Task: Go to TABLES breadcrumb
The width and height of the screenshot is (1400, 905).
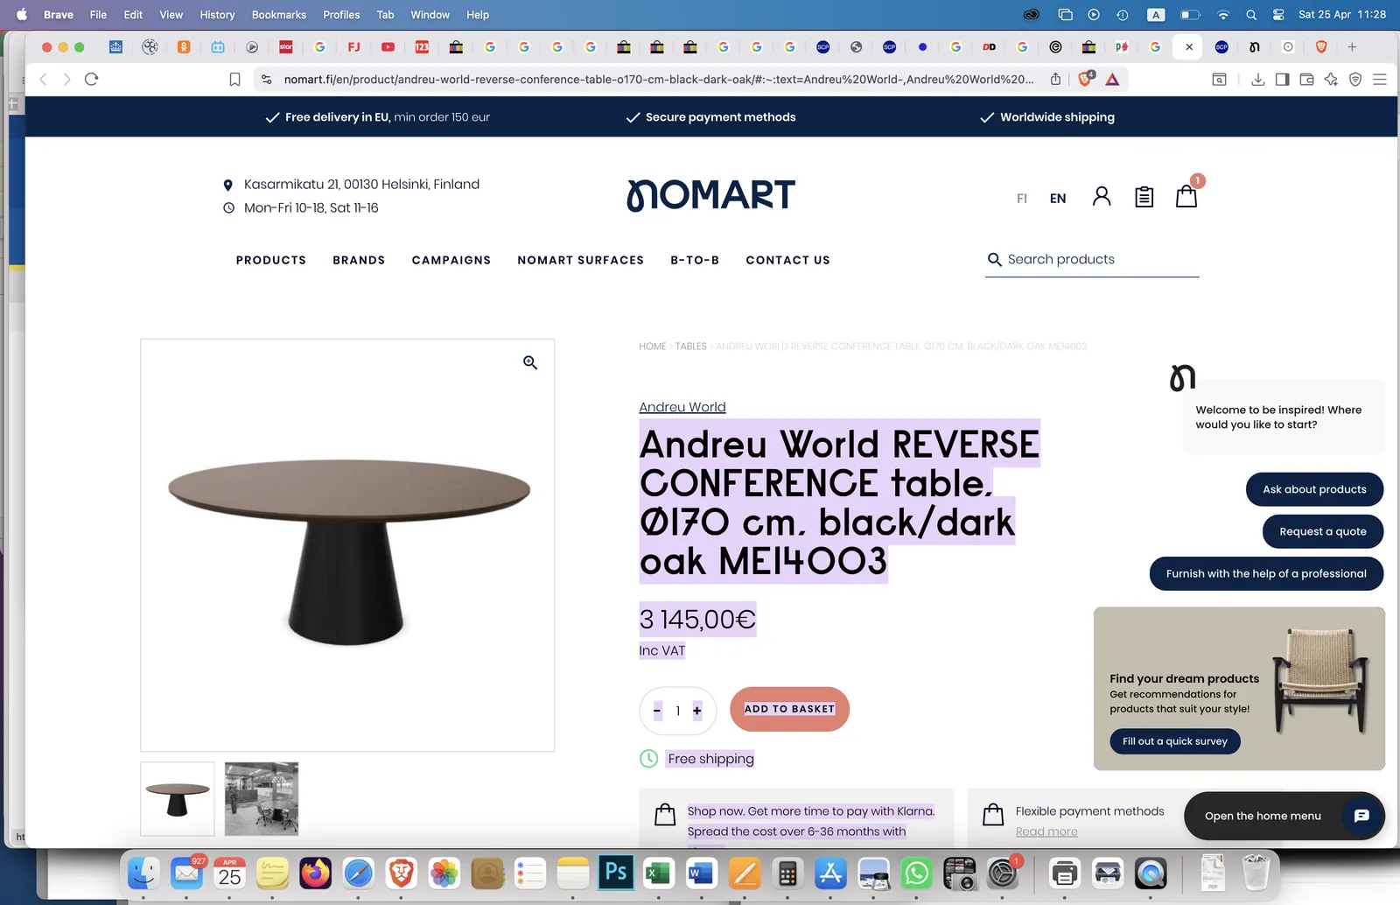Action: click(690, 347)
